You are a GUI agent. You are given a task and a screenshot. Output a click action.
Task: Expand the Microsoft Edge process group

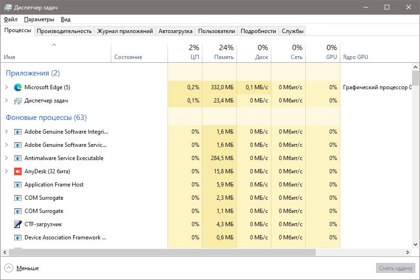(7, 87)
